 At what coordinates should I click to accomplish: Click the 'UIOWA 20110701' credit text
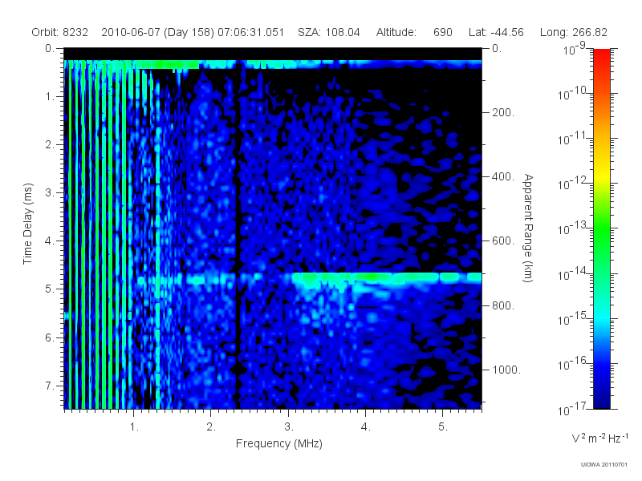pos(604,465)
